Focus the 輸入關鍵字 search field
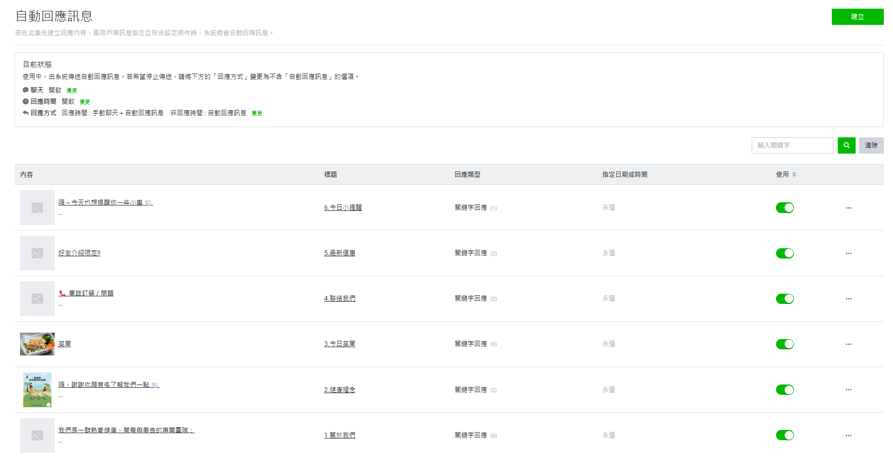 tap(792, 145)
